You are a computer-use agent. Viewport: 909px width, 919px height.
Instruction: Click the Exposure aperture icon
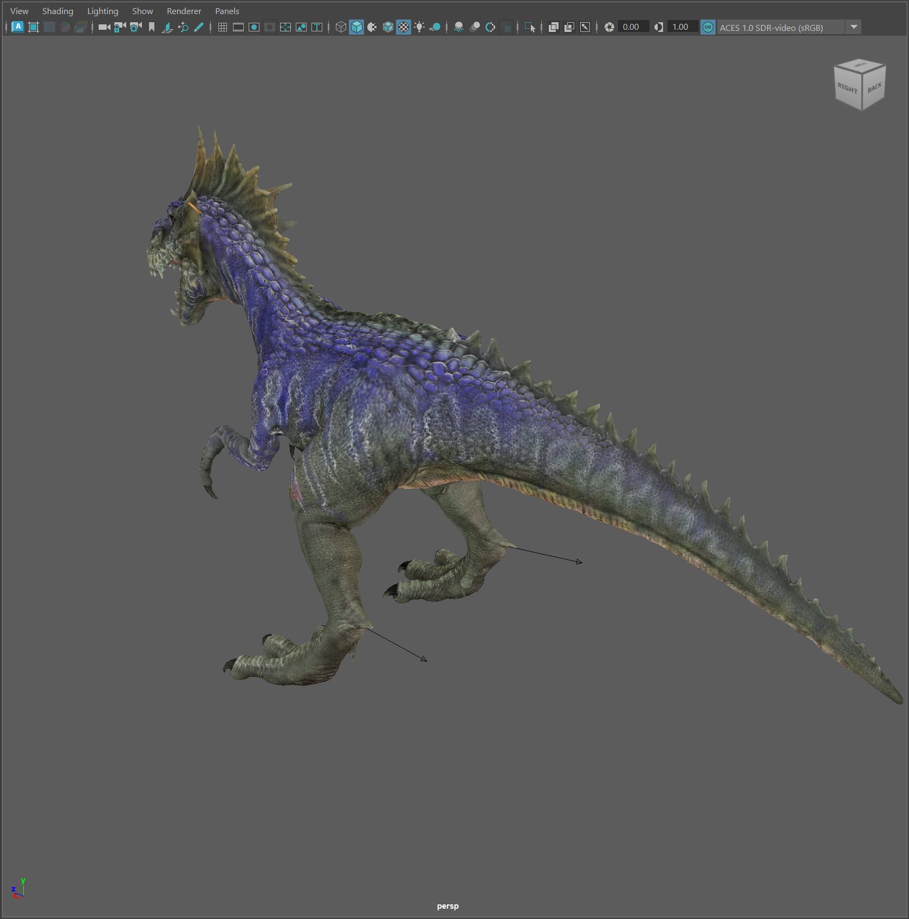[609, 27]
